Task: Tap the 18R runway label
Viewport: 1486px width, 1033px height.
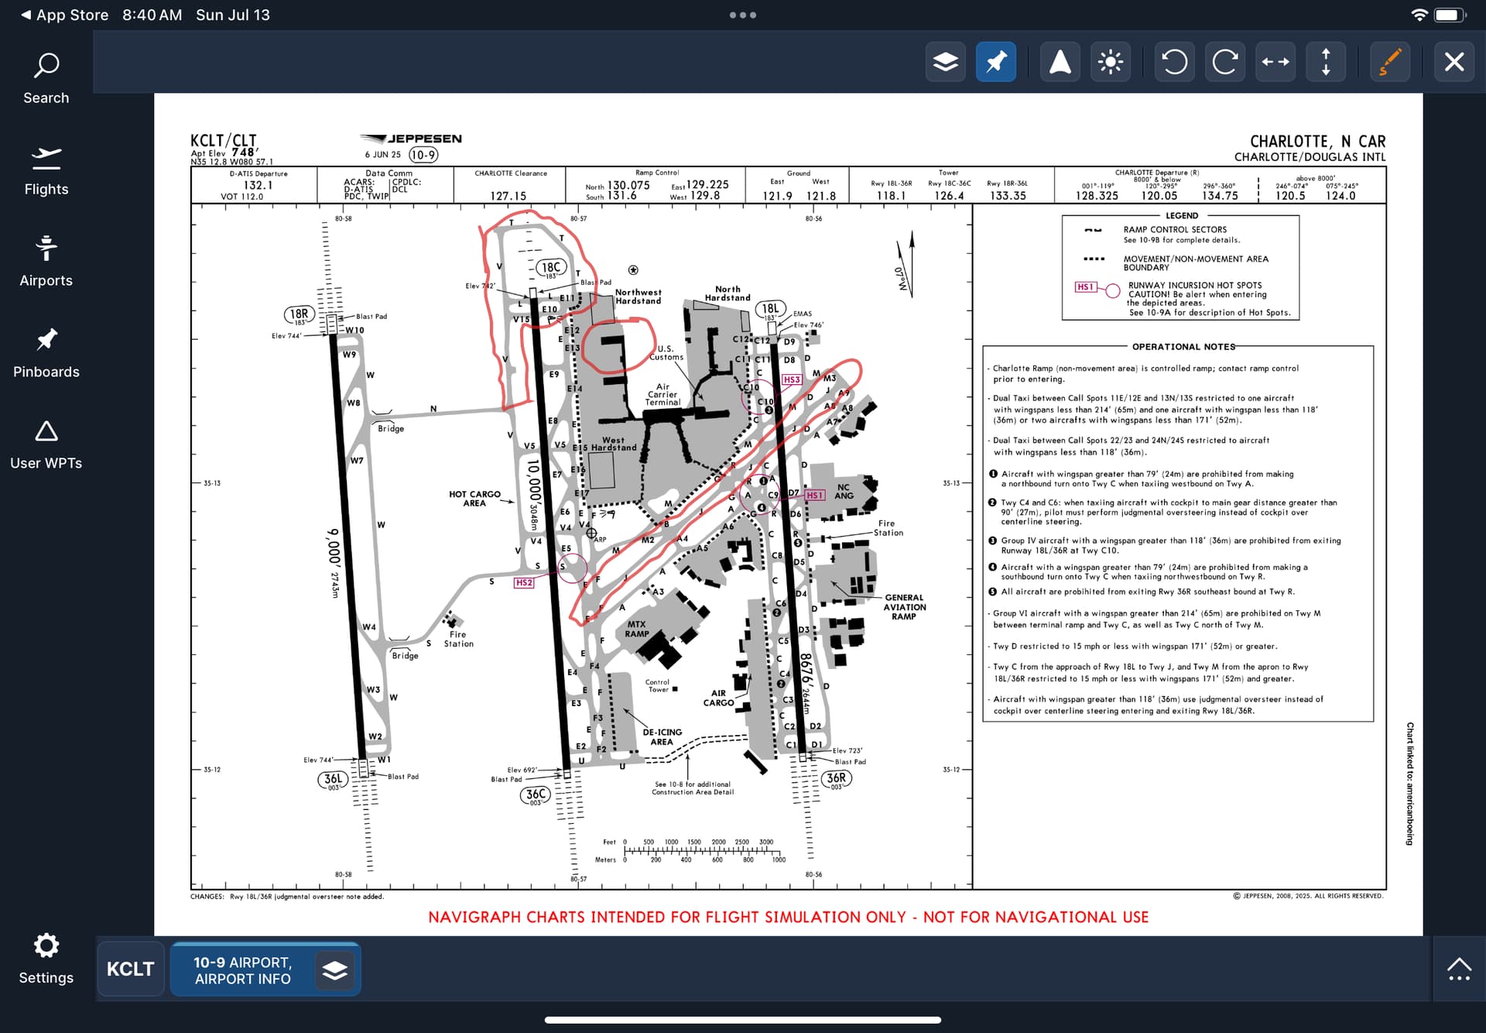Action: (300, 314)
